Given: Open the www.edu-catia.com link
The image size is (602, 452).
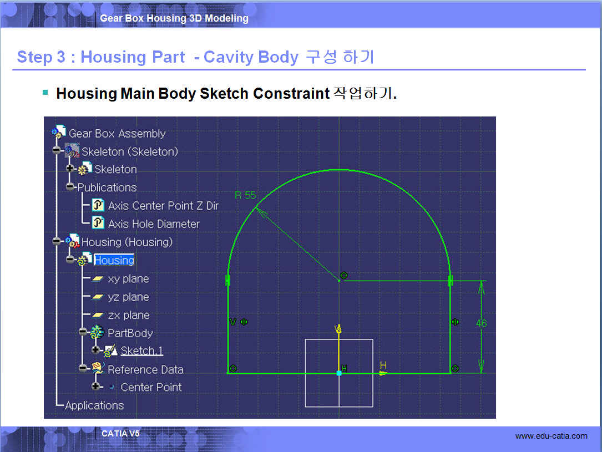Looking at the screenshot, I should (551, 436).
